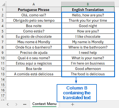Select column A header
Viewport: 119px width, 108px height.
[34, 4]
